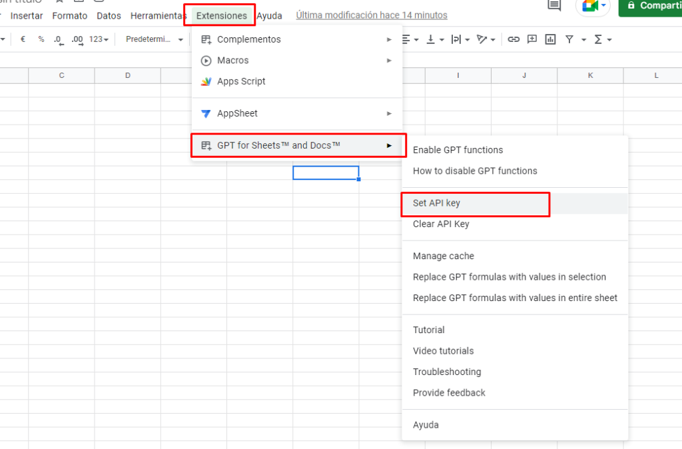Open the filter views dropdown arrow
The width and height of the screenshot is (682, 449).
point(583,39)
